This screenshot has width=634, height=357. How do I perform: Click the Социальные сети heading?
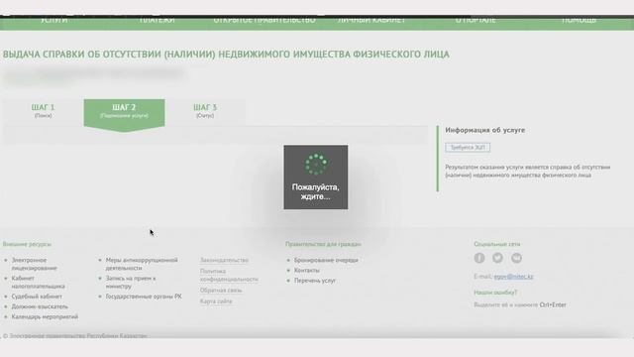coord(497,244)
